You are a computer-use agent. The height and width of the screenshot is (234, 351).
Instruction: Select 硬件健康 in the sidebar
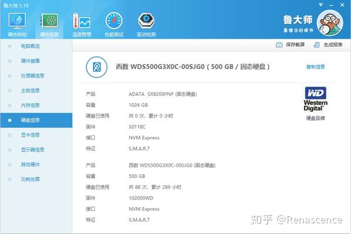coord(36,61)
